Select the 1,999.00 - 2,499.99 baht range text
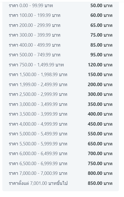 [x=38, y=85]
